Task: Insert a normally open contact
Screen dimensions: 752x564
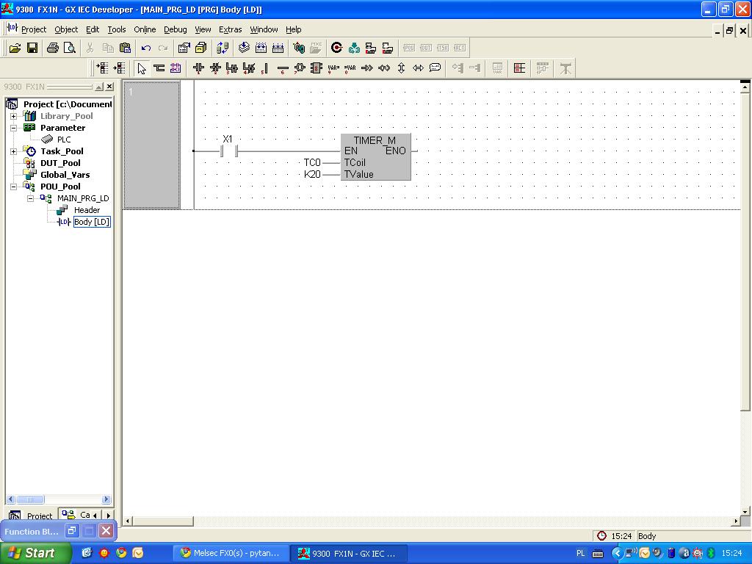Action: click(x=198, y=68)
